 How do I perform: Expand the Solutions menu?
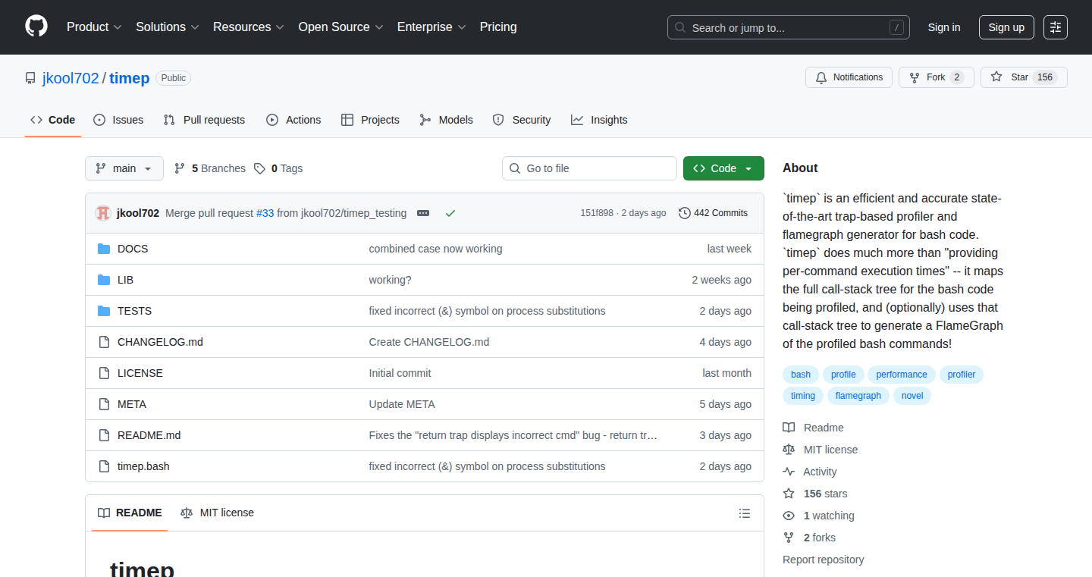pos(168,27)
